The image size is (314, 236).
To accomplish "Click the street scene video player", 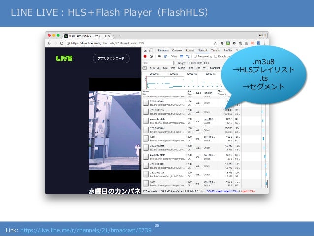I will (115, 131).
